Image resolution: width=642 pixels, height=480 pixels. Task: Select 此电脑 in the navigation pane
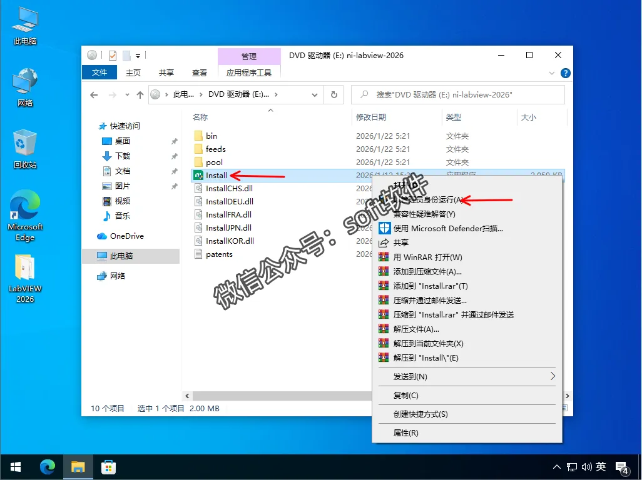[131, 256]
